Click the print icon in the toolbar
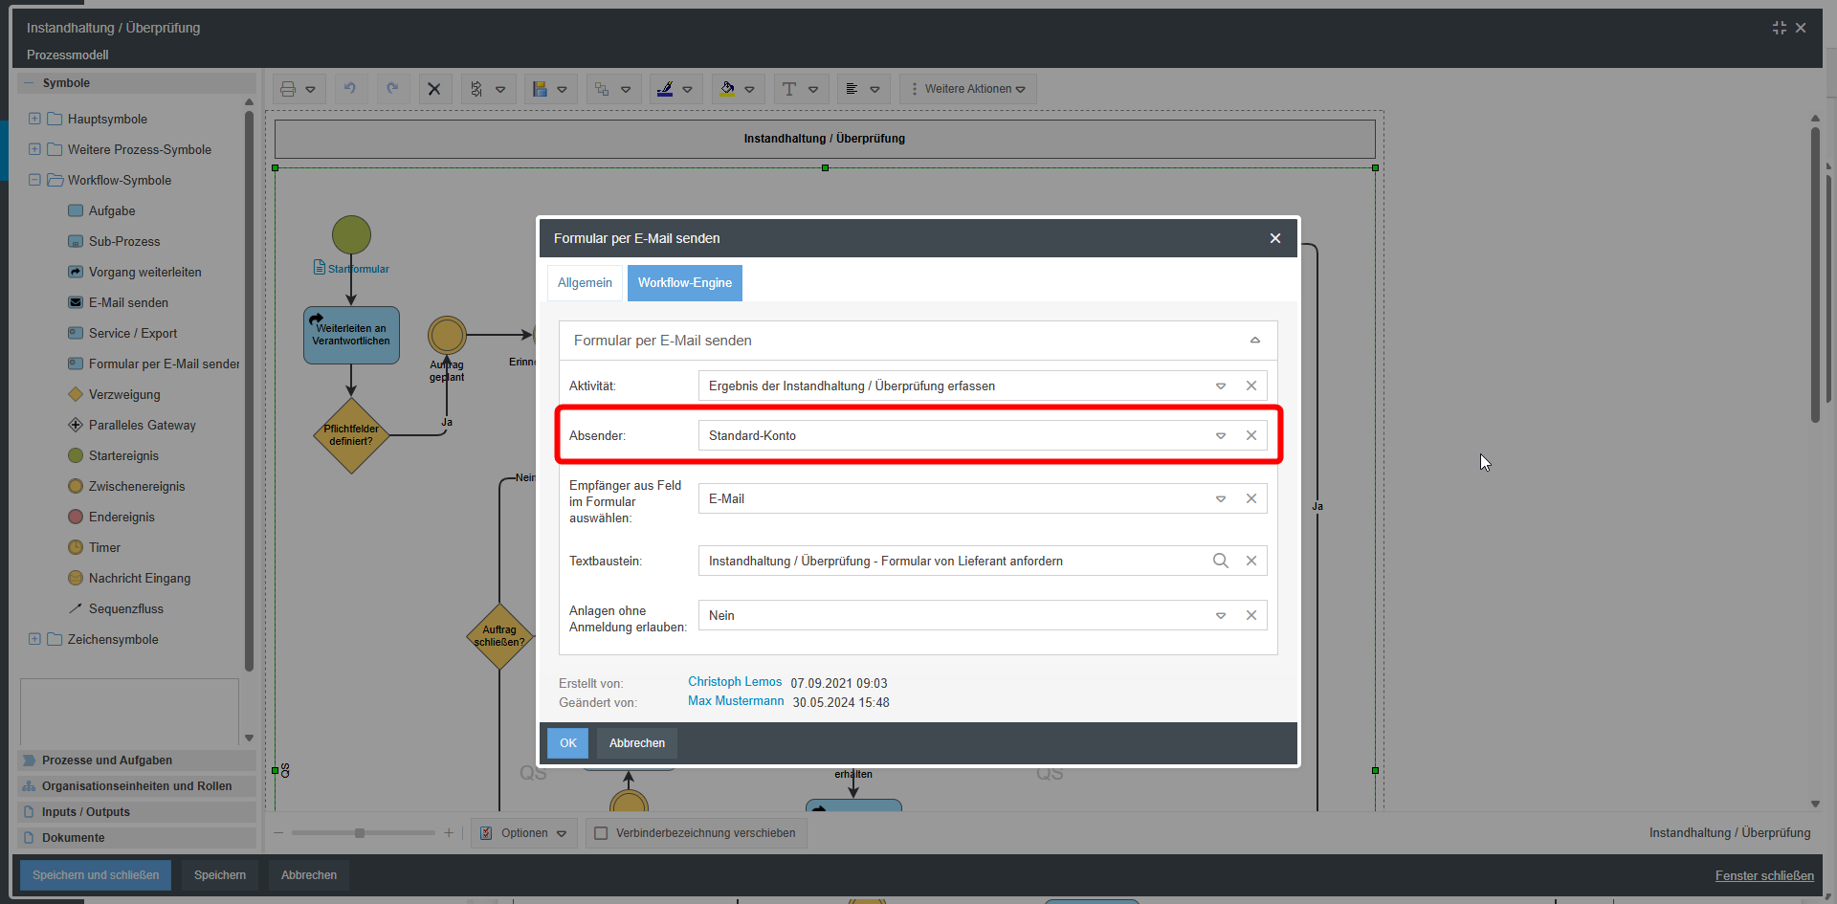 (x=288, y=89)
